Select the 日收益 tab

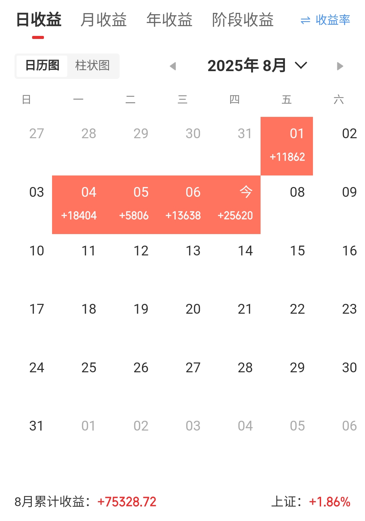coord(39,20)
